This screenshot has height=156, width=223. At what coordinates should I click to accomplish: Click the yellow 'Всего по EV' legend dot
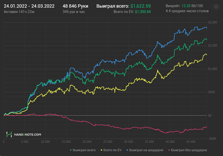(x=101, y=150)
